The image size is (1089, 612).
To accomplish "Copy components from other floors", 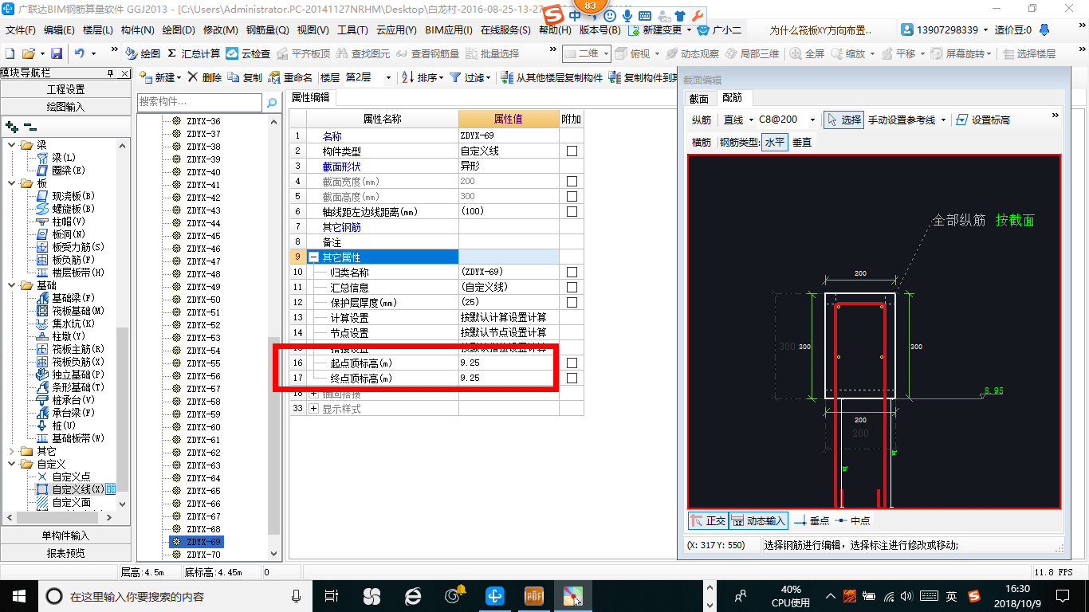I will pos(552,77).
